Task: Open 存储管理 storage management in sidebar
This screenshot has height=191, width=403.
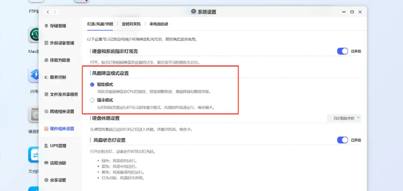Action: (x=55, y=26)
